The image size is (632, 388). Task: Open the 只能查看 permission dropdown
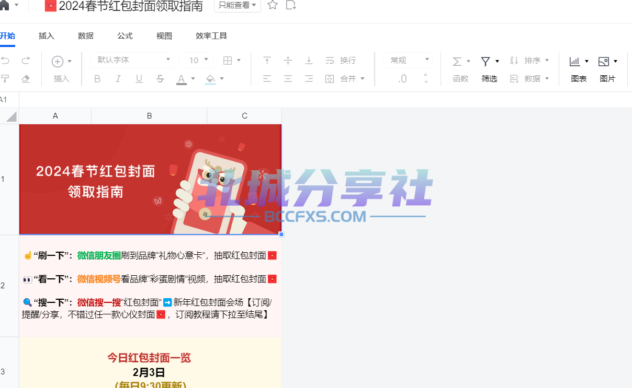click(238, 6)
